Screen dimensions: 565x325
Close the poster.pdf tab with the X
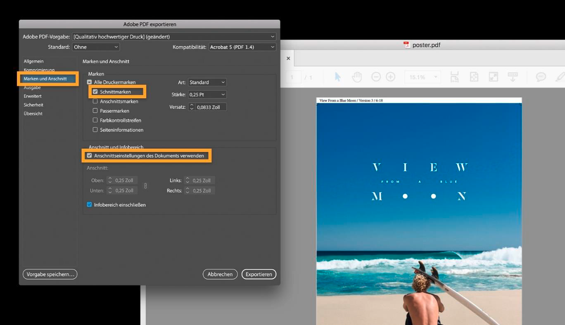point(288,58)
